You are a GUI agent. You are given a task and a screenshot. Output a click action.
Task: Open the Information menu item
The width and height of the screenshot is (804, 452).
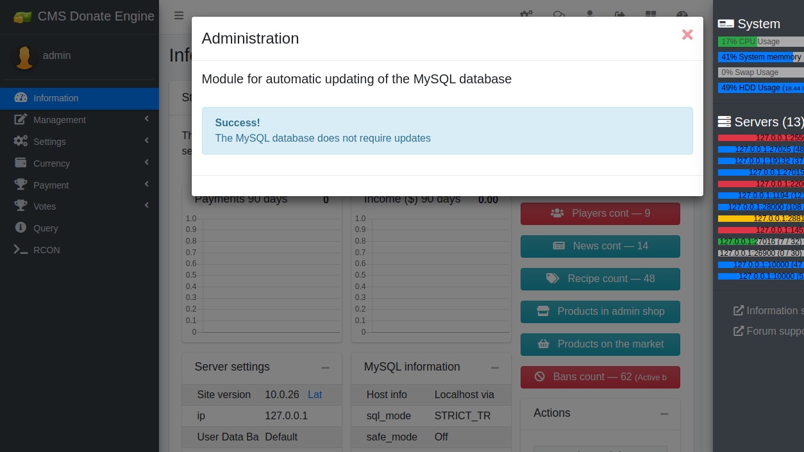pyautogui.click(x=56, y=98)
